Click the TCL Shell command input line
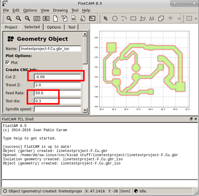 (x=99, y=183)
